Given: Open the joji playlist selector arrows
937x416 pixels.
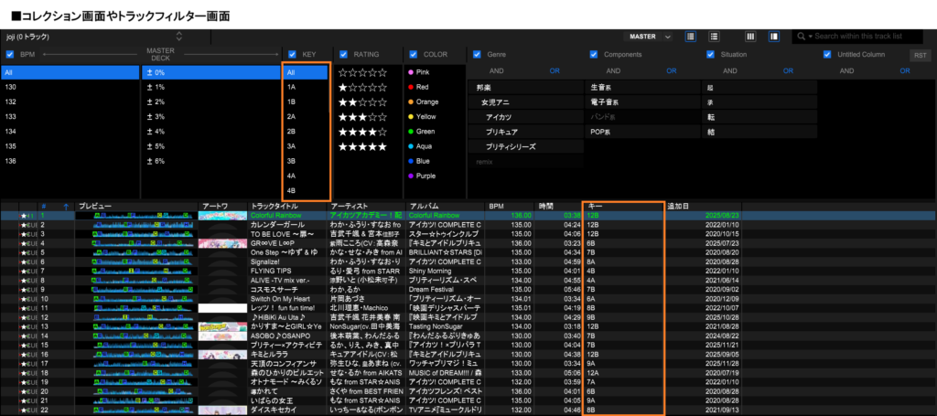Looking at the screenshot, I should [x=179, y=37].
